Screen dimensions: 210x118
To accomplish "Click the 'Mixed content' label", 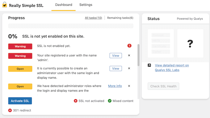I will click(123, 101).
